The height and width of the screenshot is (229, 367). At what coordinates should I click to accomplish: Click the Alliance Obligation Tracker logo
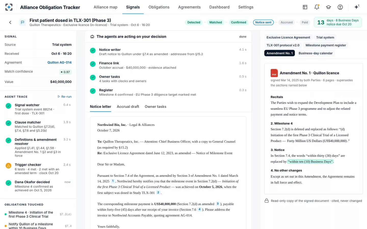[x=9, y=7]
